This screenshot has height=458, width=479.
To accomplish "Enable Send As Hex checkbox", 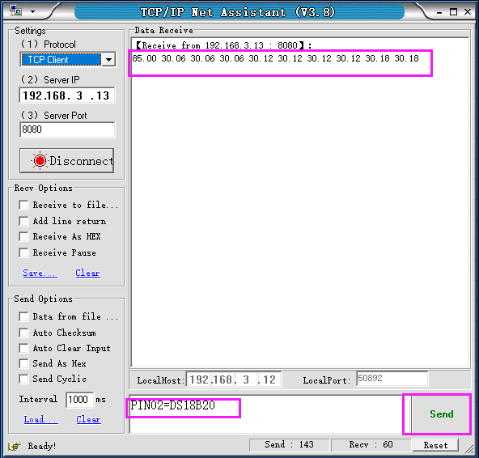I will pos(23,363).
